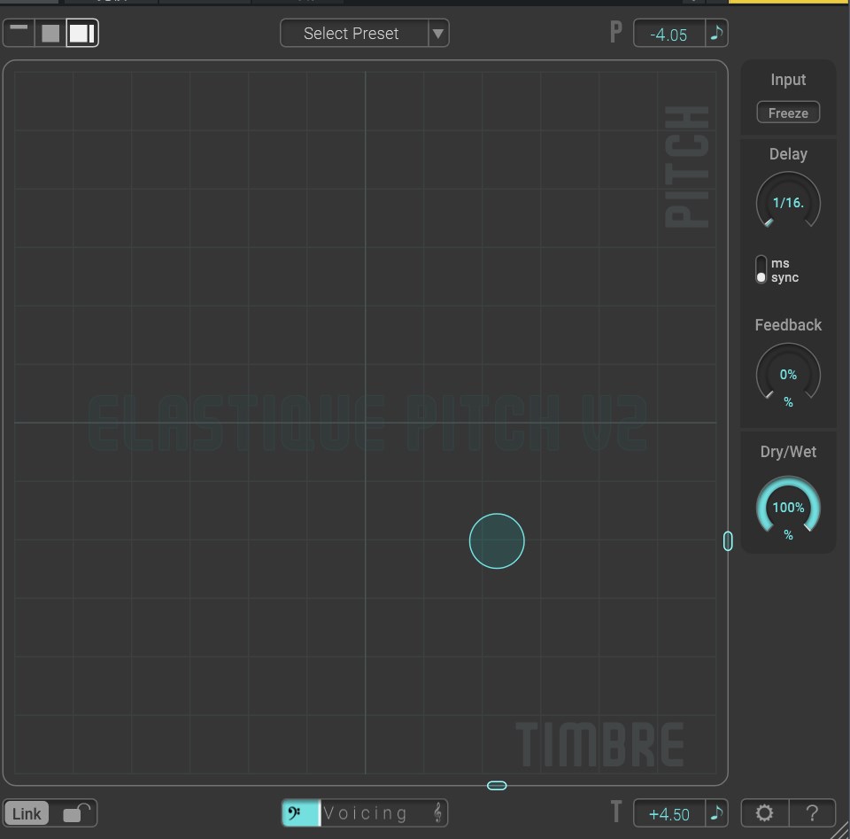Select the medium view size icon
850x839 pixels.
tap(50, 34)
